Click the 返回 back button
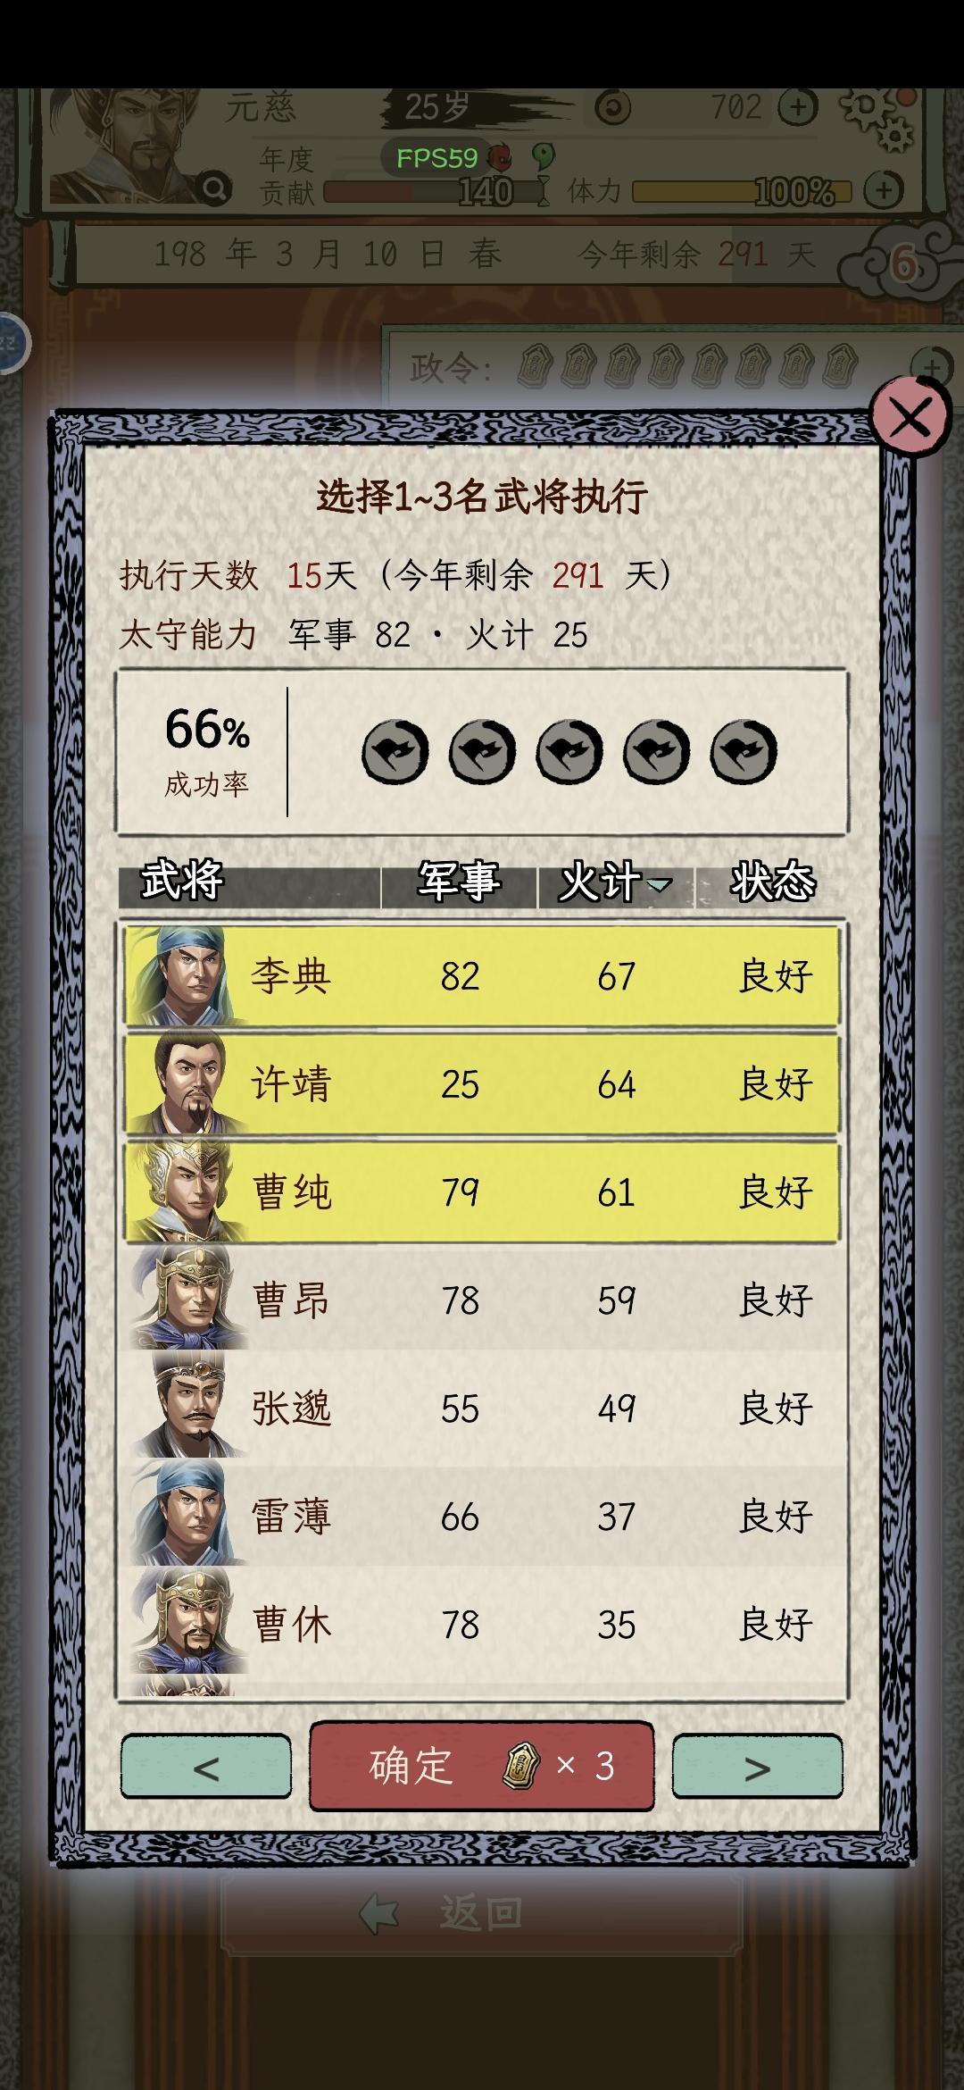964x2090 pixels. pos(482,1913)
